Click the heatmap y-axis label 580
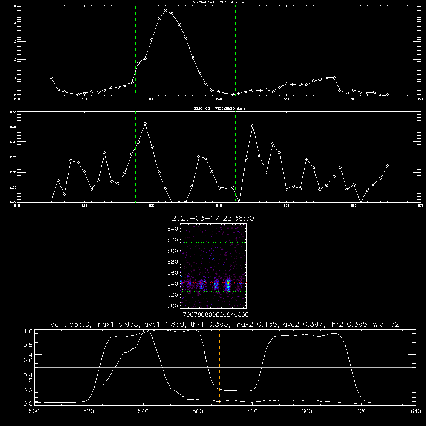 click(x=173, y=262)
